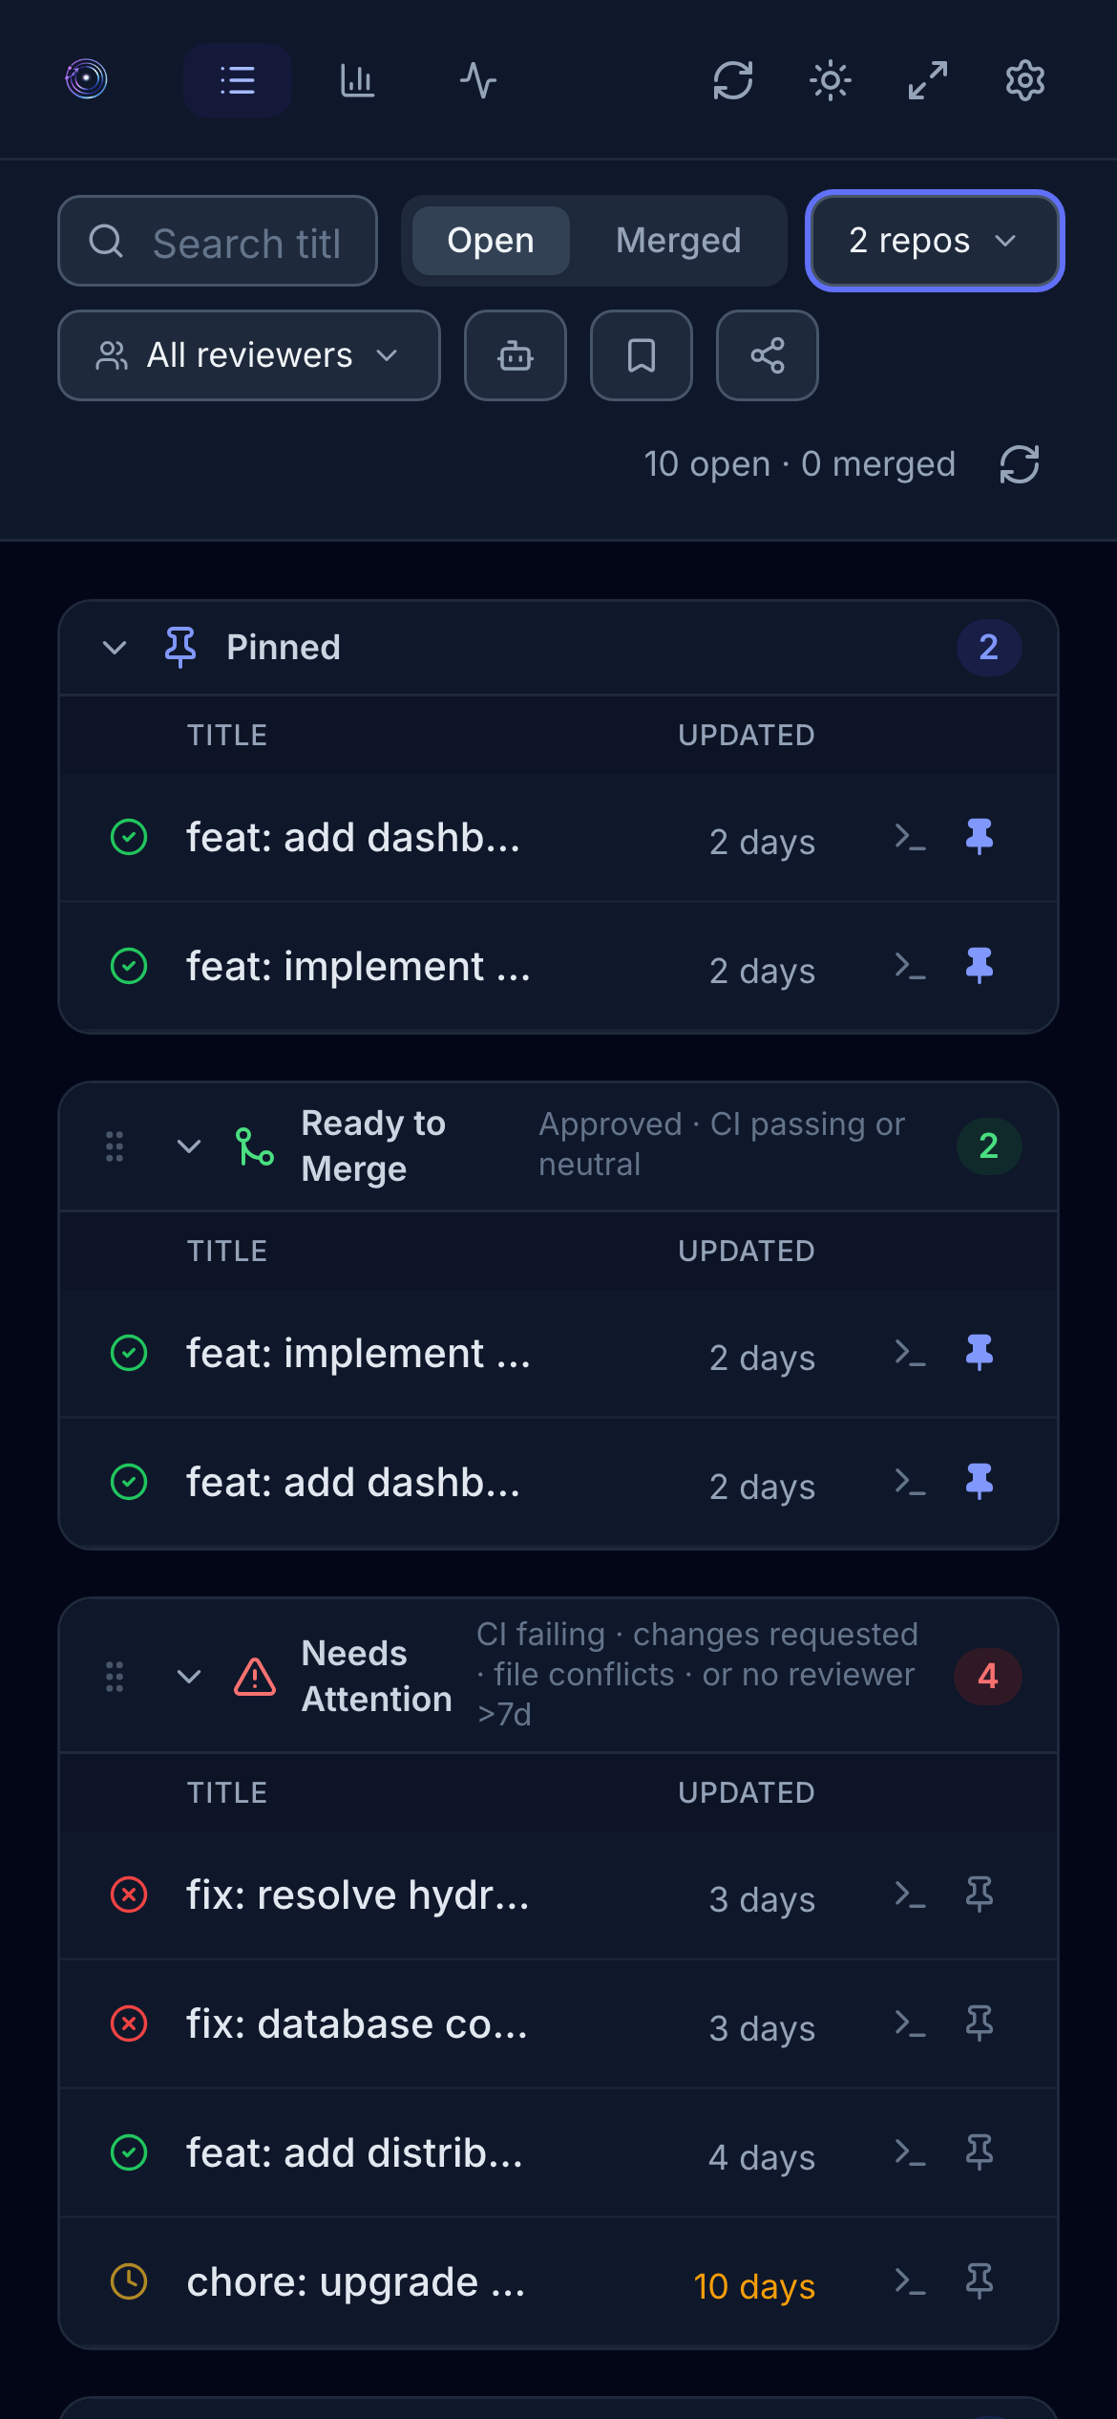The width and height of the screenshot is (1117, 2419).
Task: Open settings gear icon
Action: pyautogui.click(x=1024, y=80)
